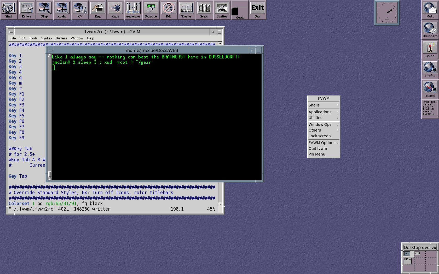The width and height of the screenshot is (439, 274).
Task: Click the FVWM menu title
Action: (324, 98)
